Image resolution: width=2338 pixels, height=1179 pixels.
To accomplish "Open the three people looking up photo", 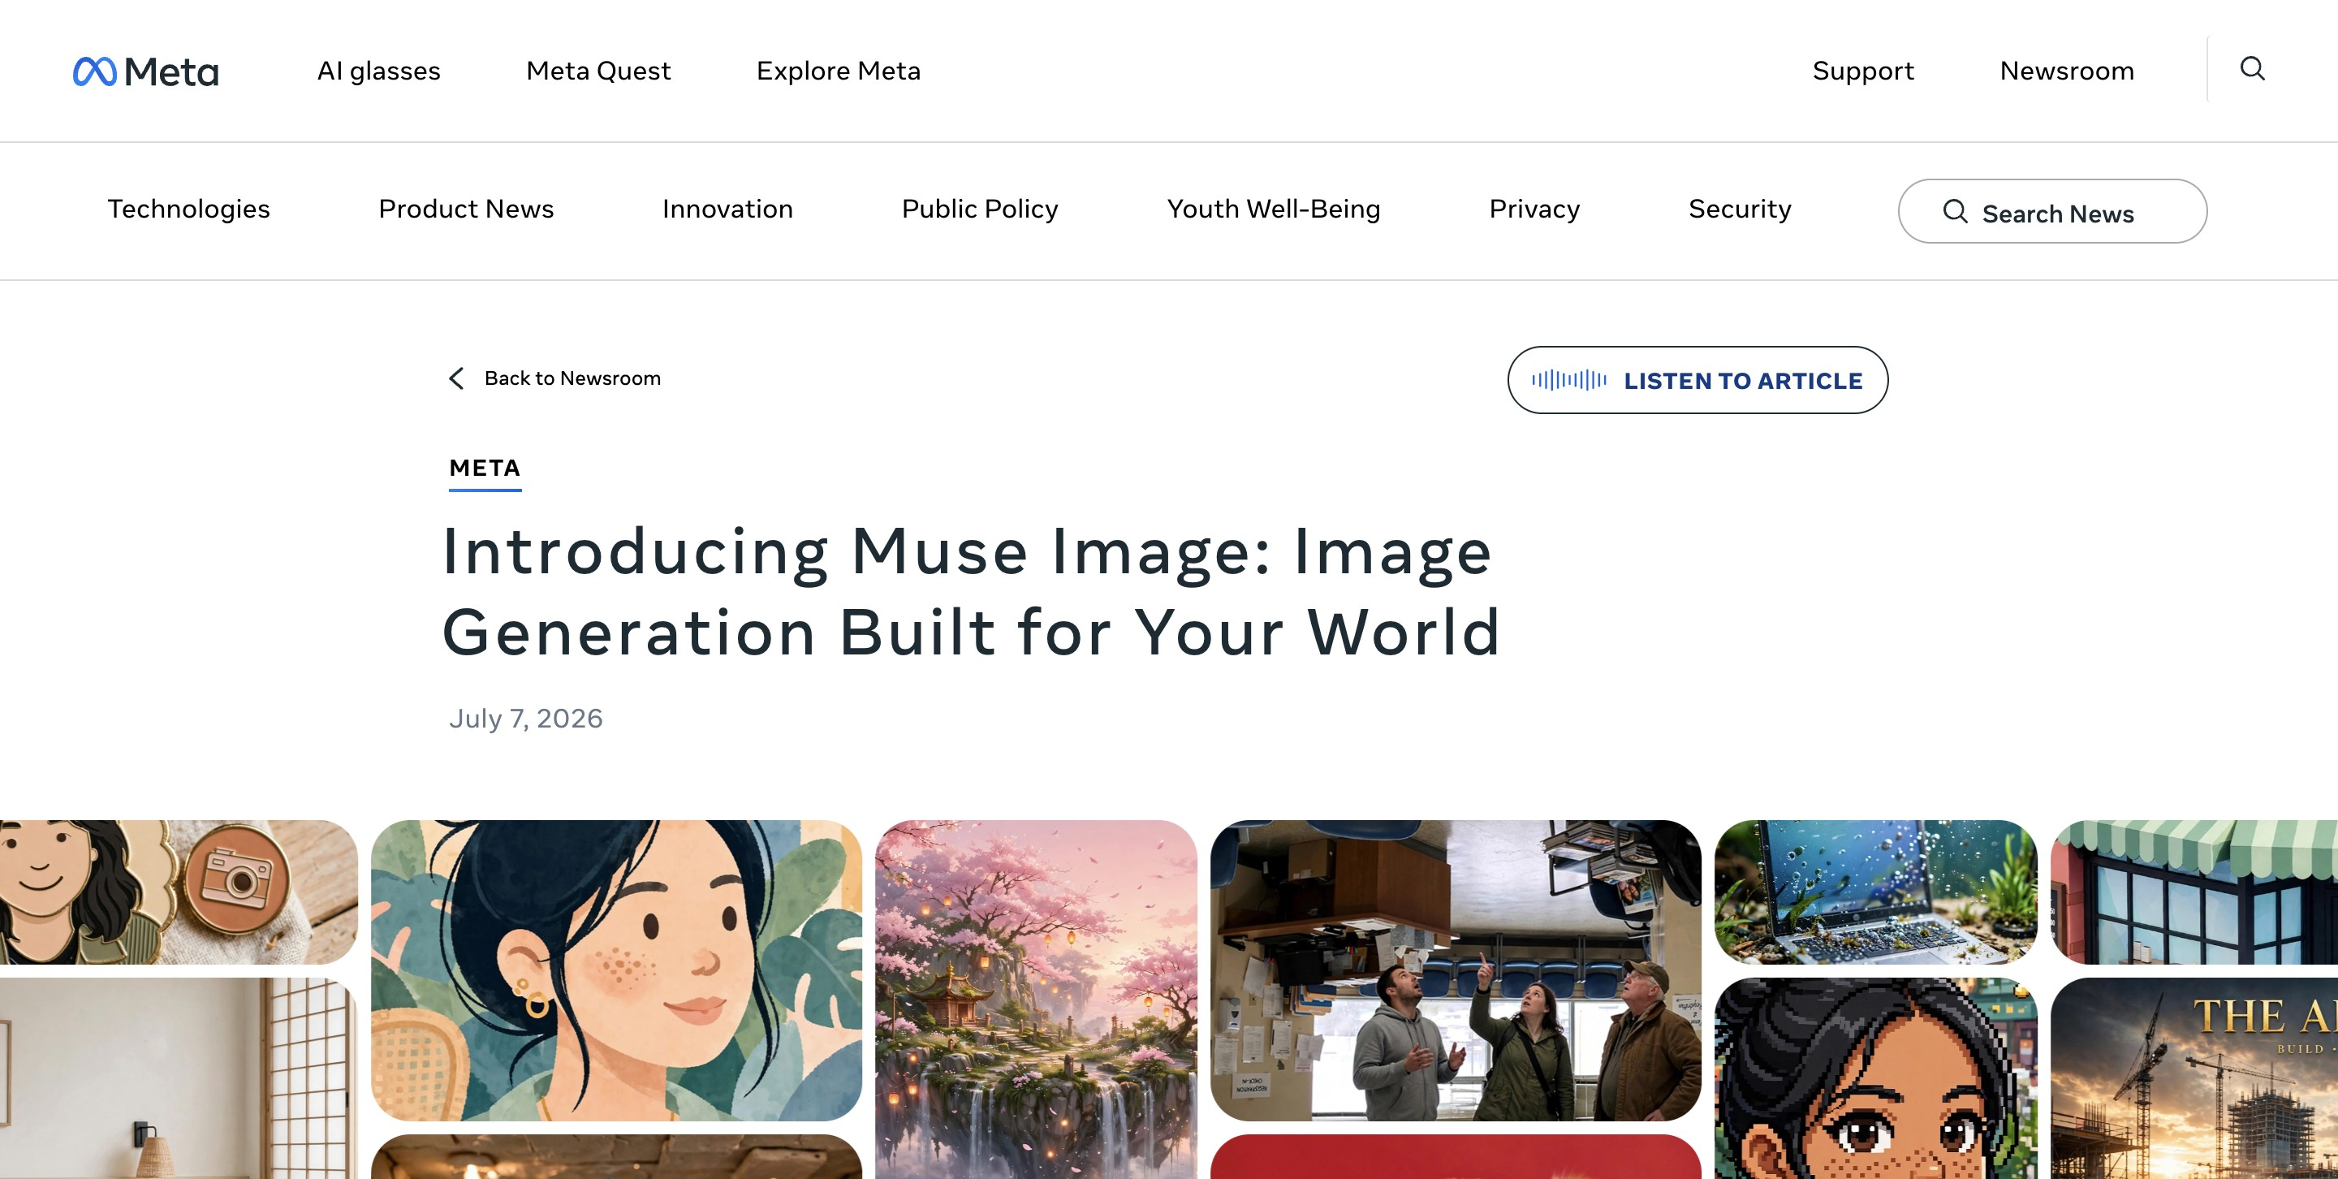I will pyautogui.click(x=1456, y=970).
